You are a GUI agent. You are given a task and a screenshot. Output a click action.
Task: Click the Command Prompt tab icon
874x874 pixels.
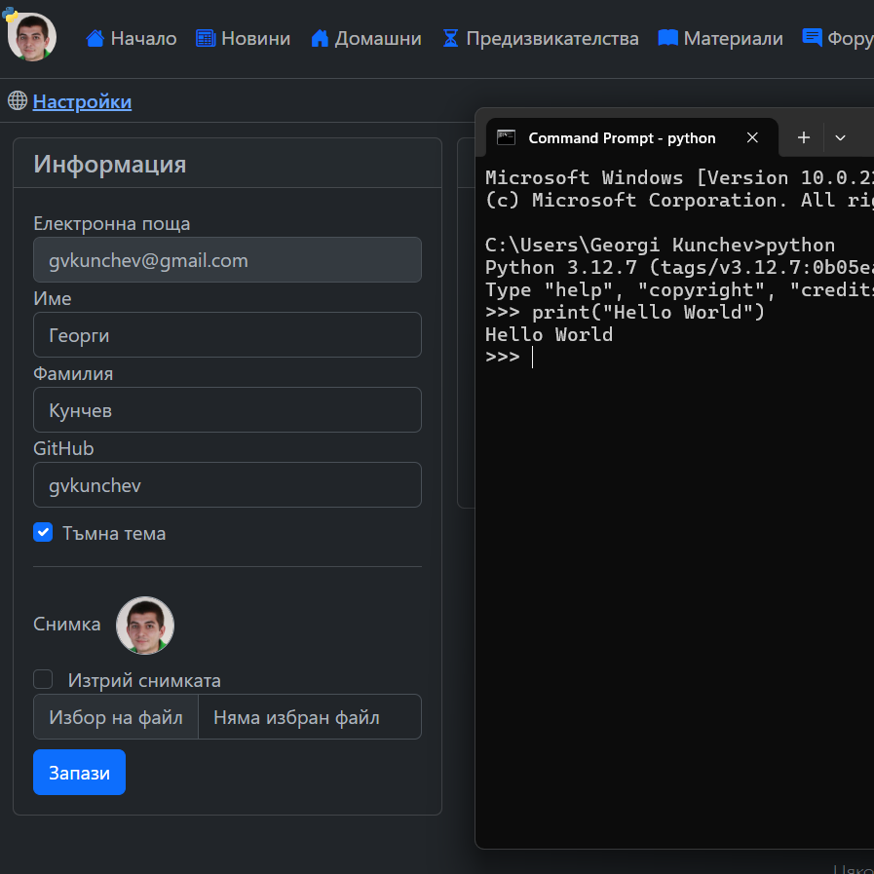click(506, 137)
